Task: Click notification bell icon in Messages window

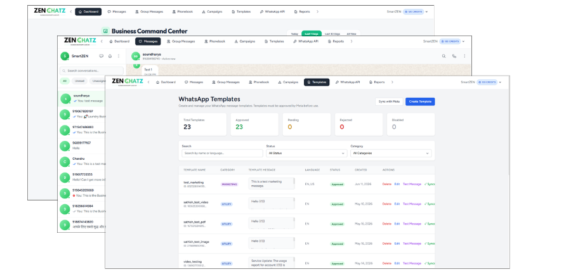Action: click(x=110, y=56)
